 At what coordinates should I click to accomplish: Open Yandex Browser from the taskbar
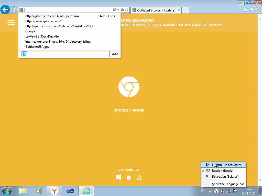point(54,191)
